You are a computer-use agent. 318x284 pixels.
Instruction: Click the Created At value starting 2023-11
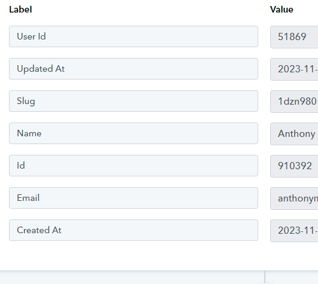[x=294, y=231]
